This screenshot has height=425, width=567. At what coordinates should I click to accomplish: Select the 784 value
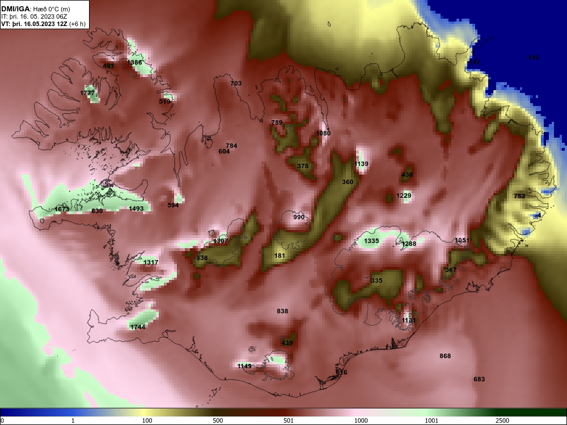pyautogui.click(x=231, y=146)
